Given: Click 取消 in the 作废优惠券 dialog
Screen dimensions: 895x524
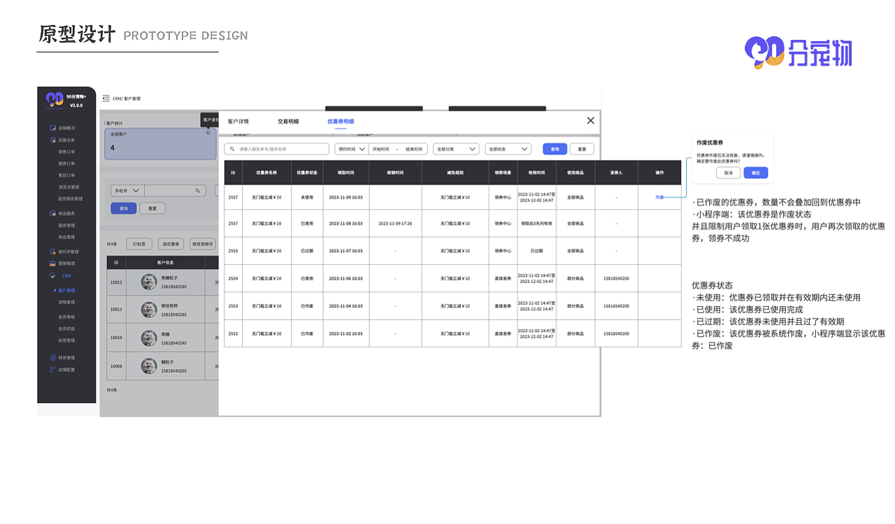Looking at the screenshot, I should click(729, 173).
